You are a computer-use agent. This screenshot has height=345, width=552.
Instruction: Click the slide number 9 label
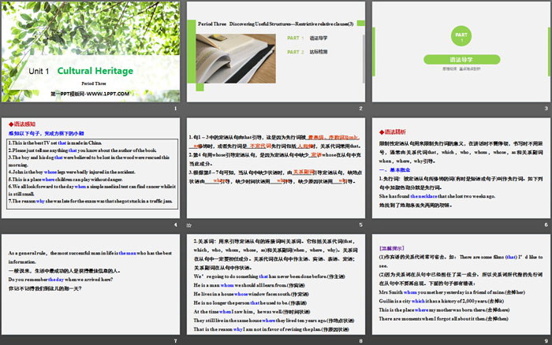[546, 340]
